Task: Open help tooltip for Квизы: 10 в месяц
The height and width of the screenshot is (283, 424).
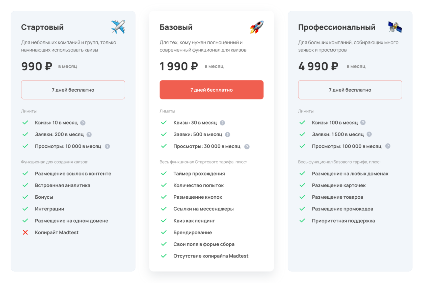Action: 84,123
